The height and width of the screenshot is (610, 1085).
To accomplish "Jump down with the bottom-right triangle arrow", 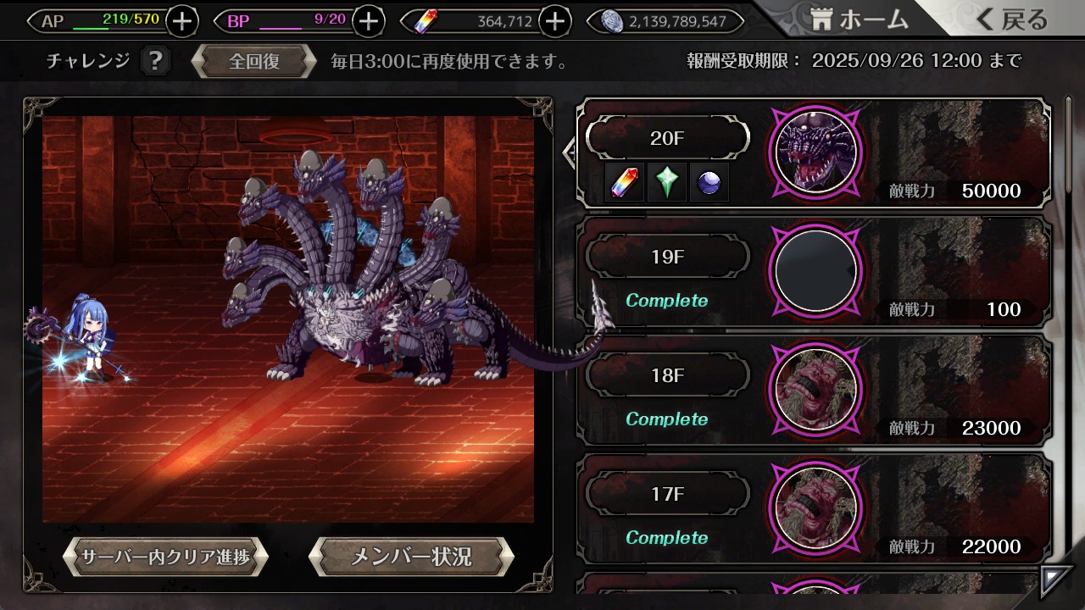I will 1056,580.
